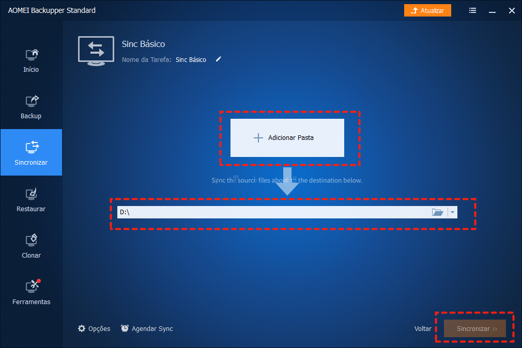This screenshot has width=522, height=348.
Task: Open the title bar list menu icon
Action: point(472,10)
